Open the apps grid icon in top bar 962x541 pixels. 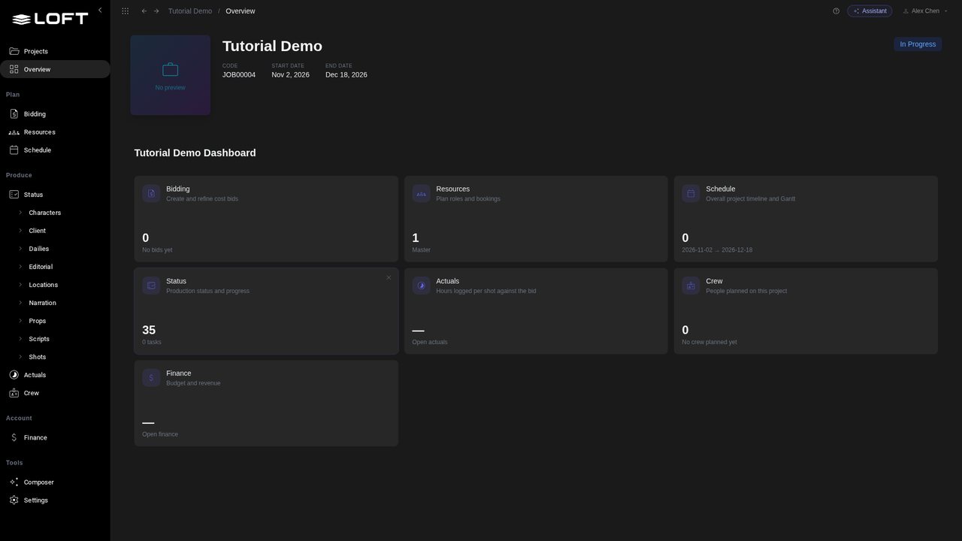click(125, 11)
